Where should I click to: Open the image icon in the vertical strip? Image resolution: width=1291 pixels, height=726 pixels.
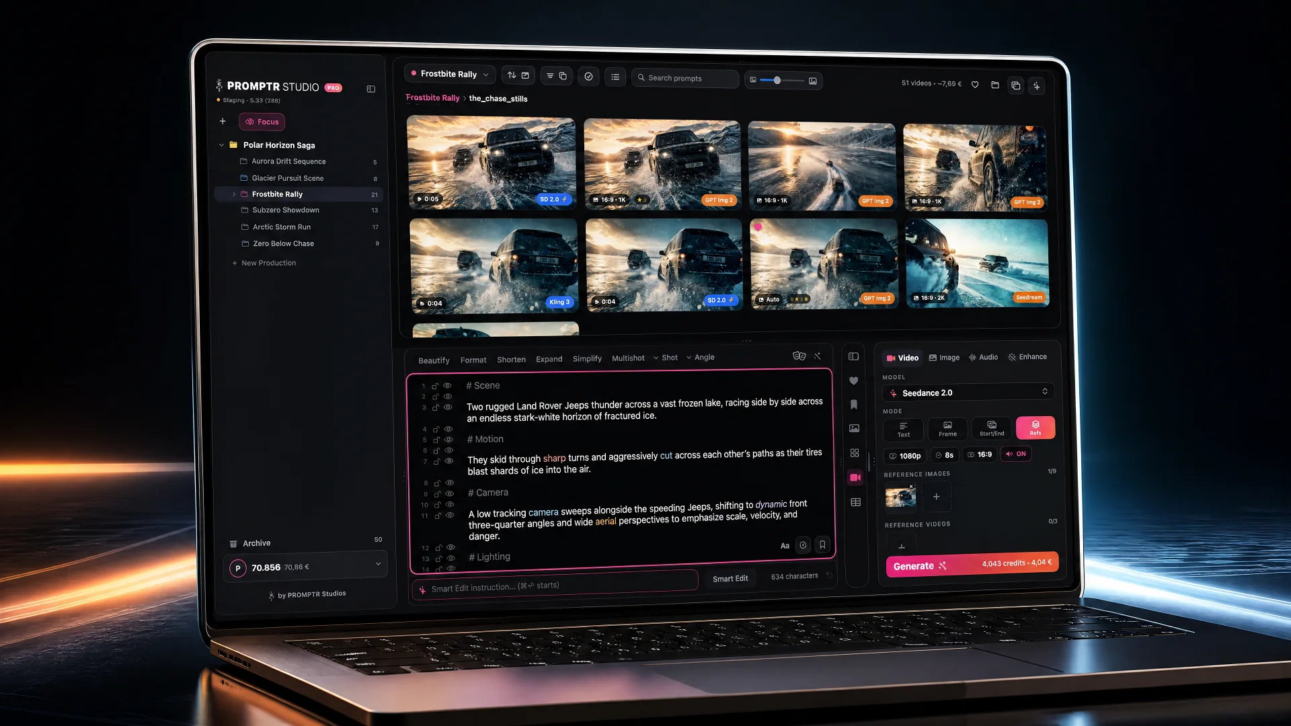855,428
